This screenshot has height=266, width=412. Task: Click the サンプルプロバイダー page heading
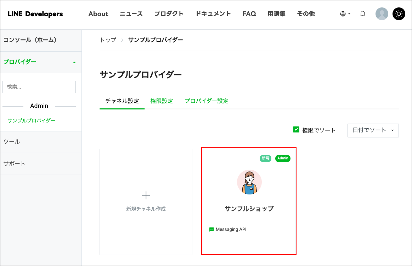coord(141,75)
